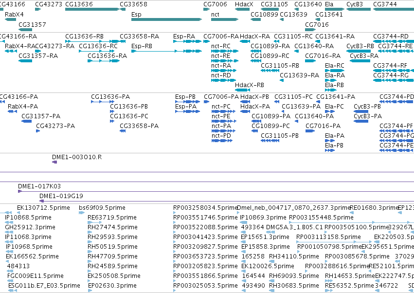Click the CG31357-RA transcript label
The height and width of the screenshot is (293, 414).
pyautogui.click(x=38, y=56)
